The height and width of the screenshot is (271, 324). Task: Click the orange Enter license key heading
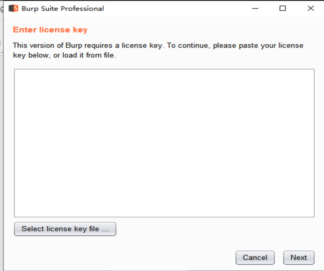click(x=50, y=30)
